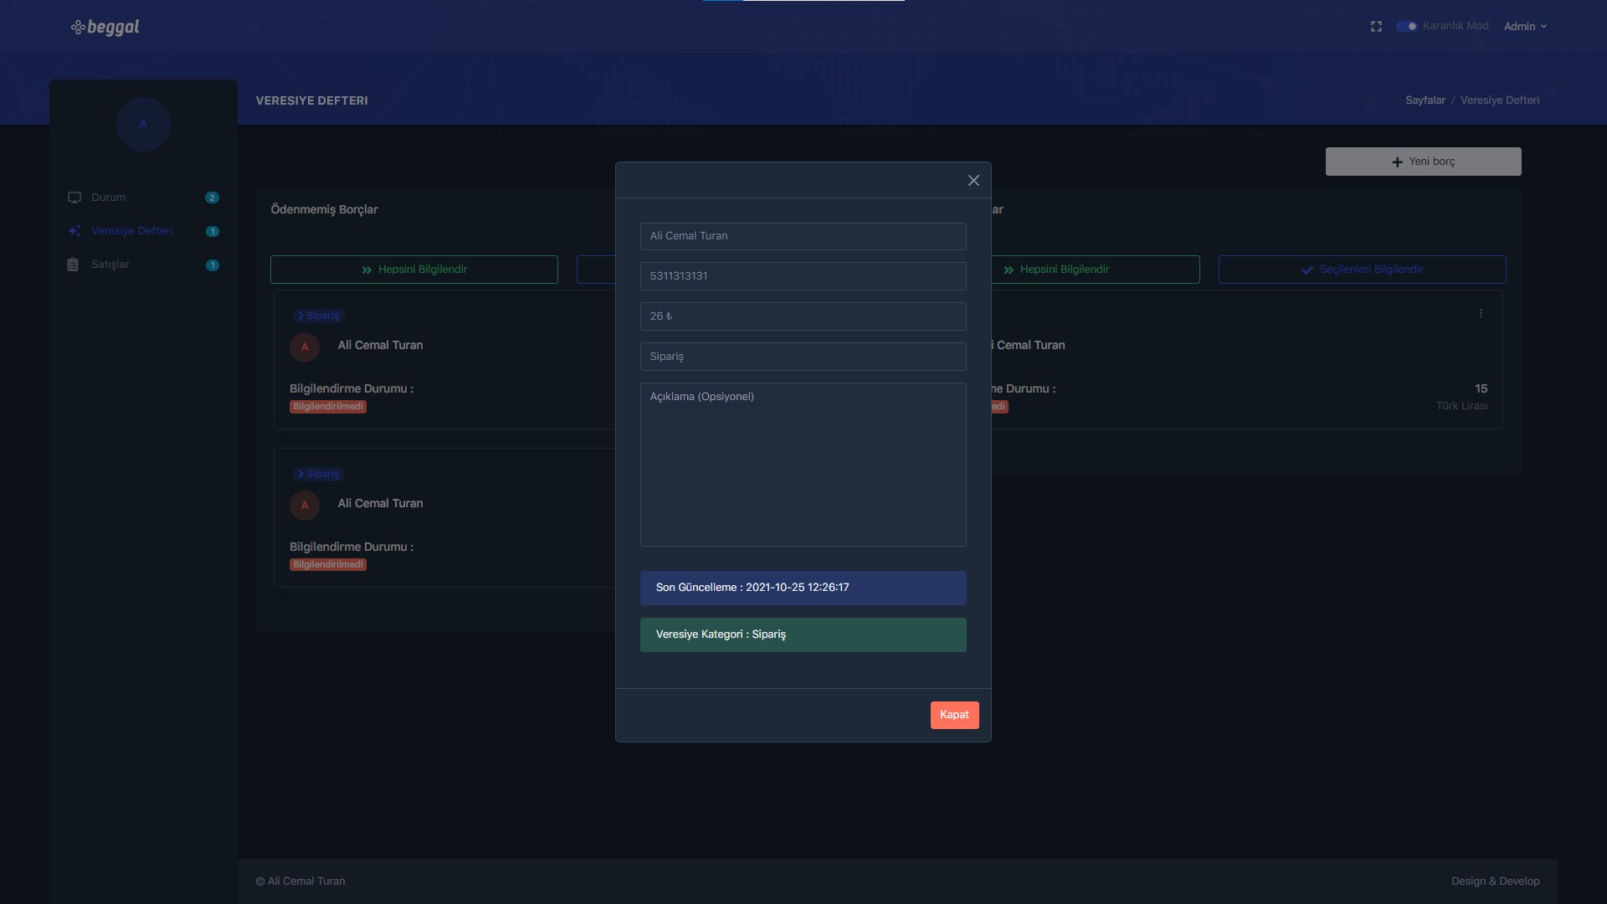Open three-dot menu on right debt card
1607x904 pixels.
[x=1481, y=313]
